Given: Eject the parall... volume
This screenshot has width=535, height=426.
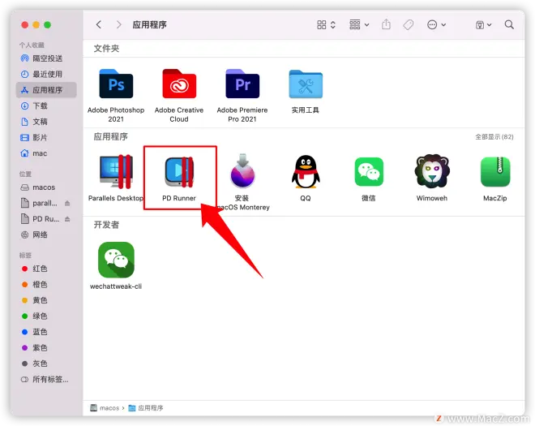Looking at the screenshot, I should tap(67, 204).
